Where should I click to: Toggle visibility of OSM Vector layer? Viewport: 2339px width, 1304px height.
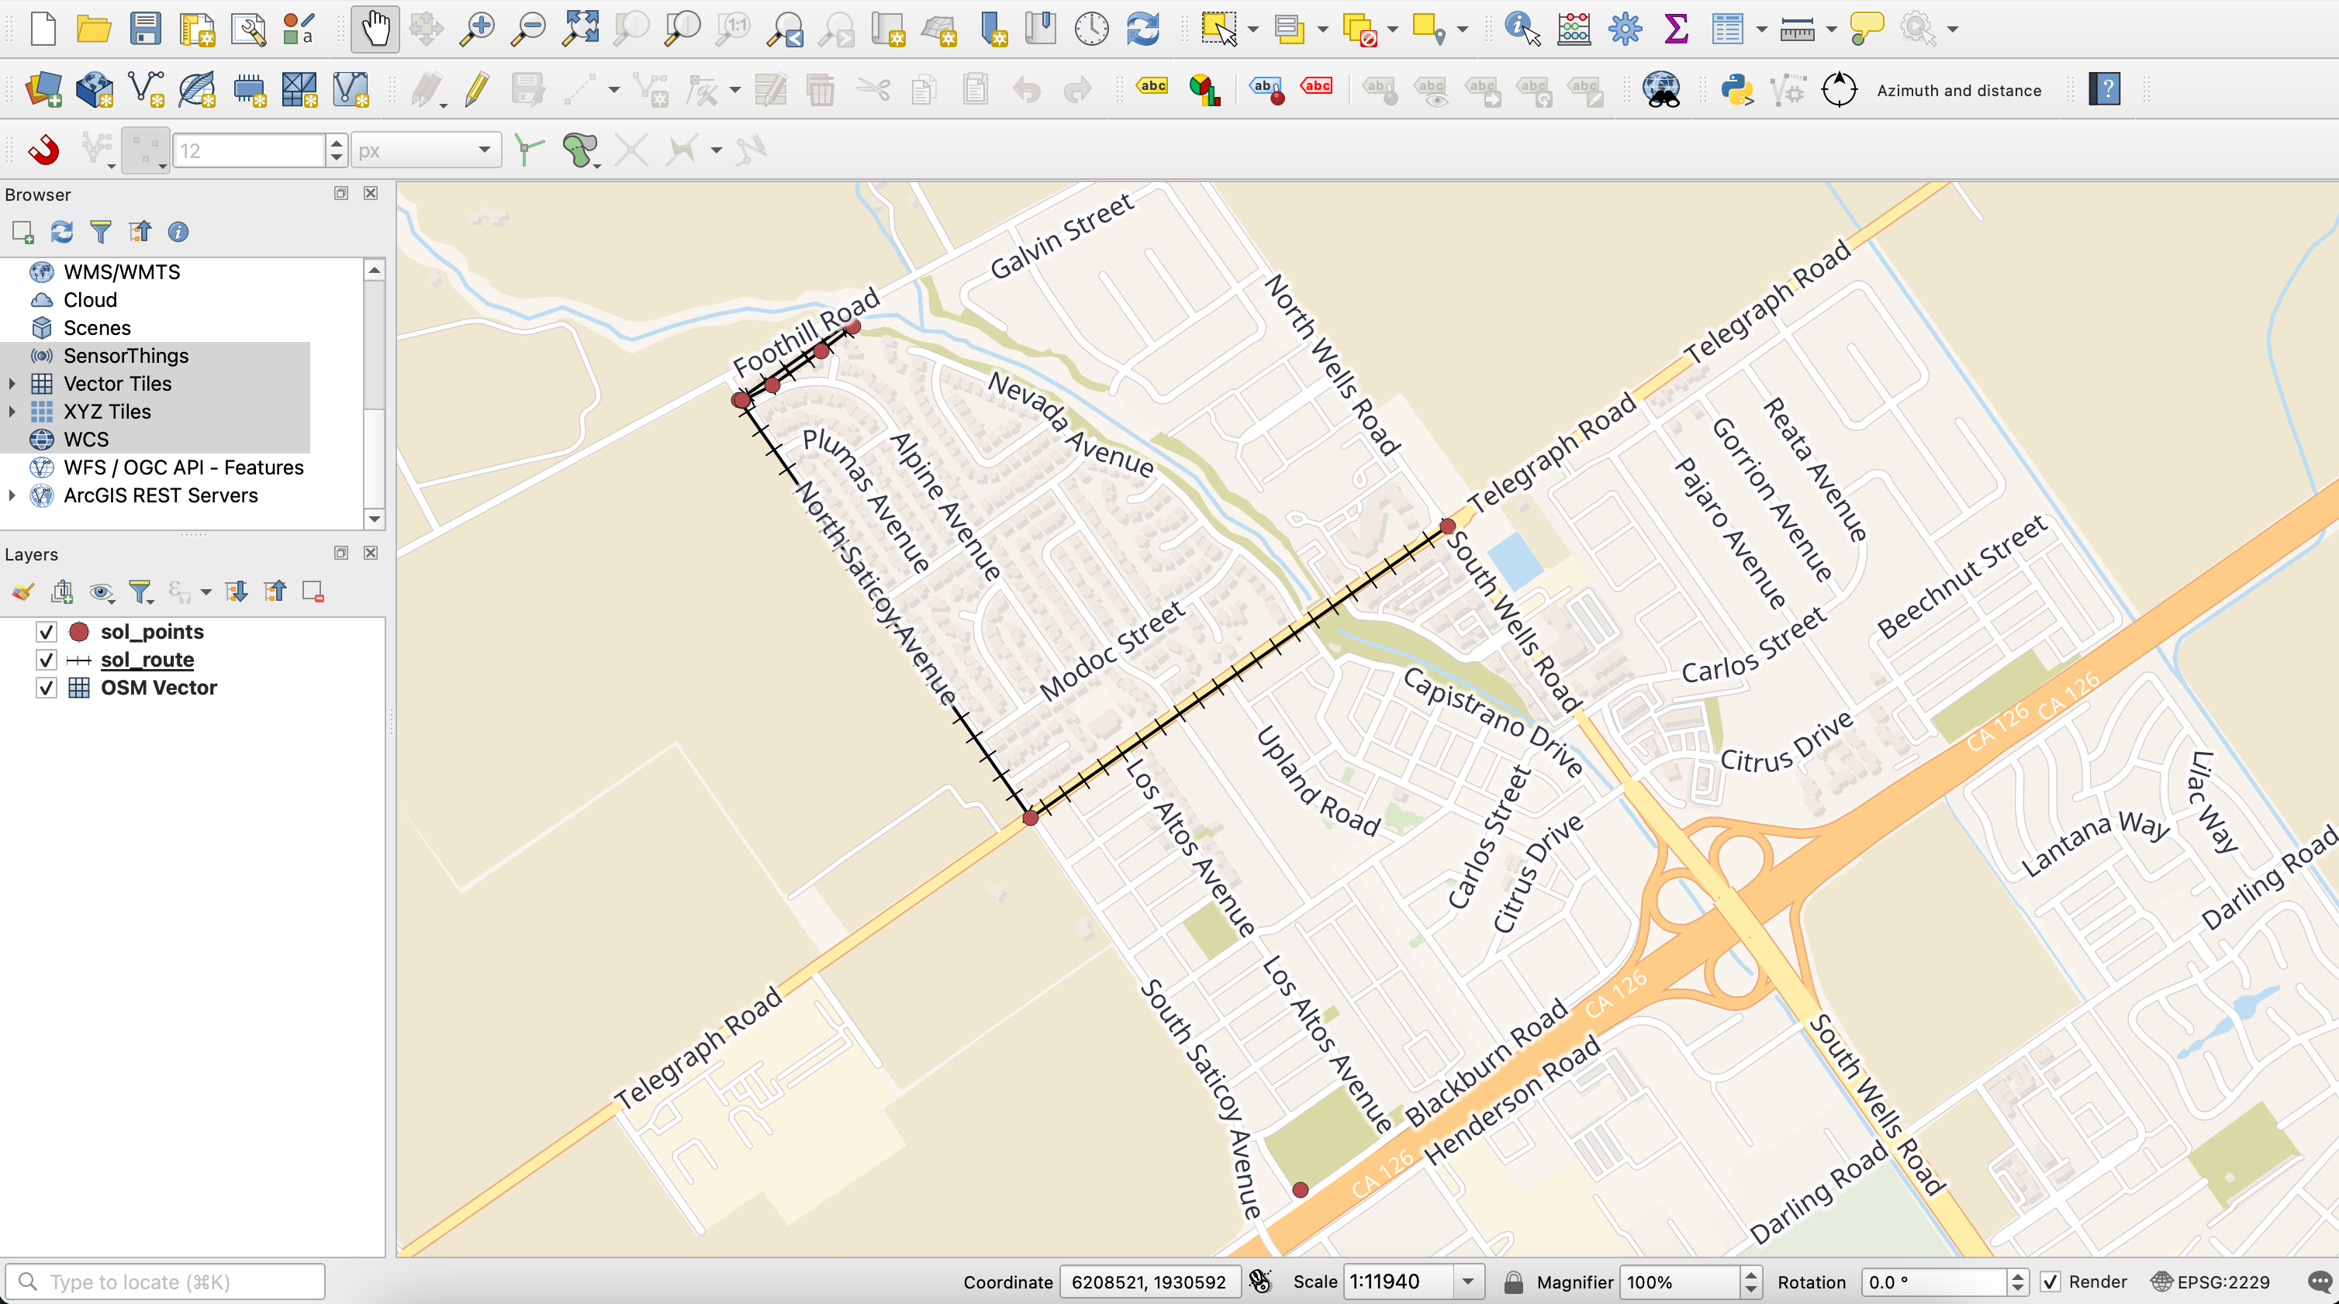tap(47, 688)
